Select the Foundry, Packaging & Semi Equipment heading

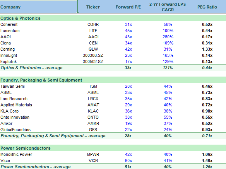(41, 80)
